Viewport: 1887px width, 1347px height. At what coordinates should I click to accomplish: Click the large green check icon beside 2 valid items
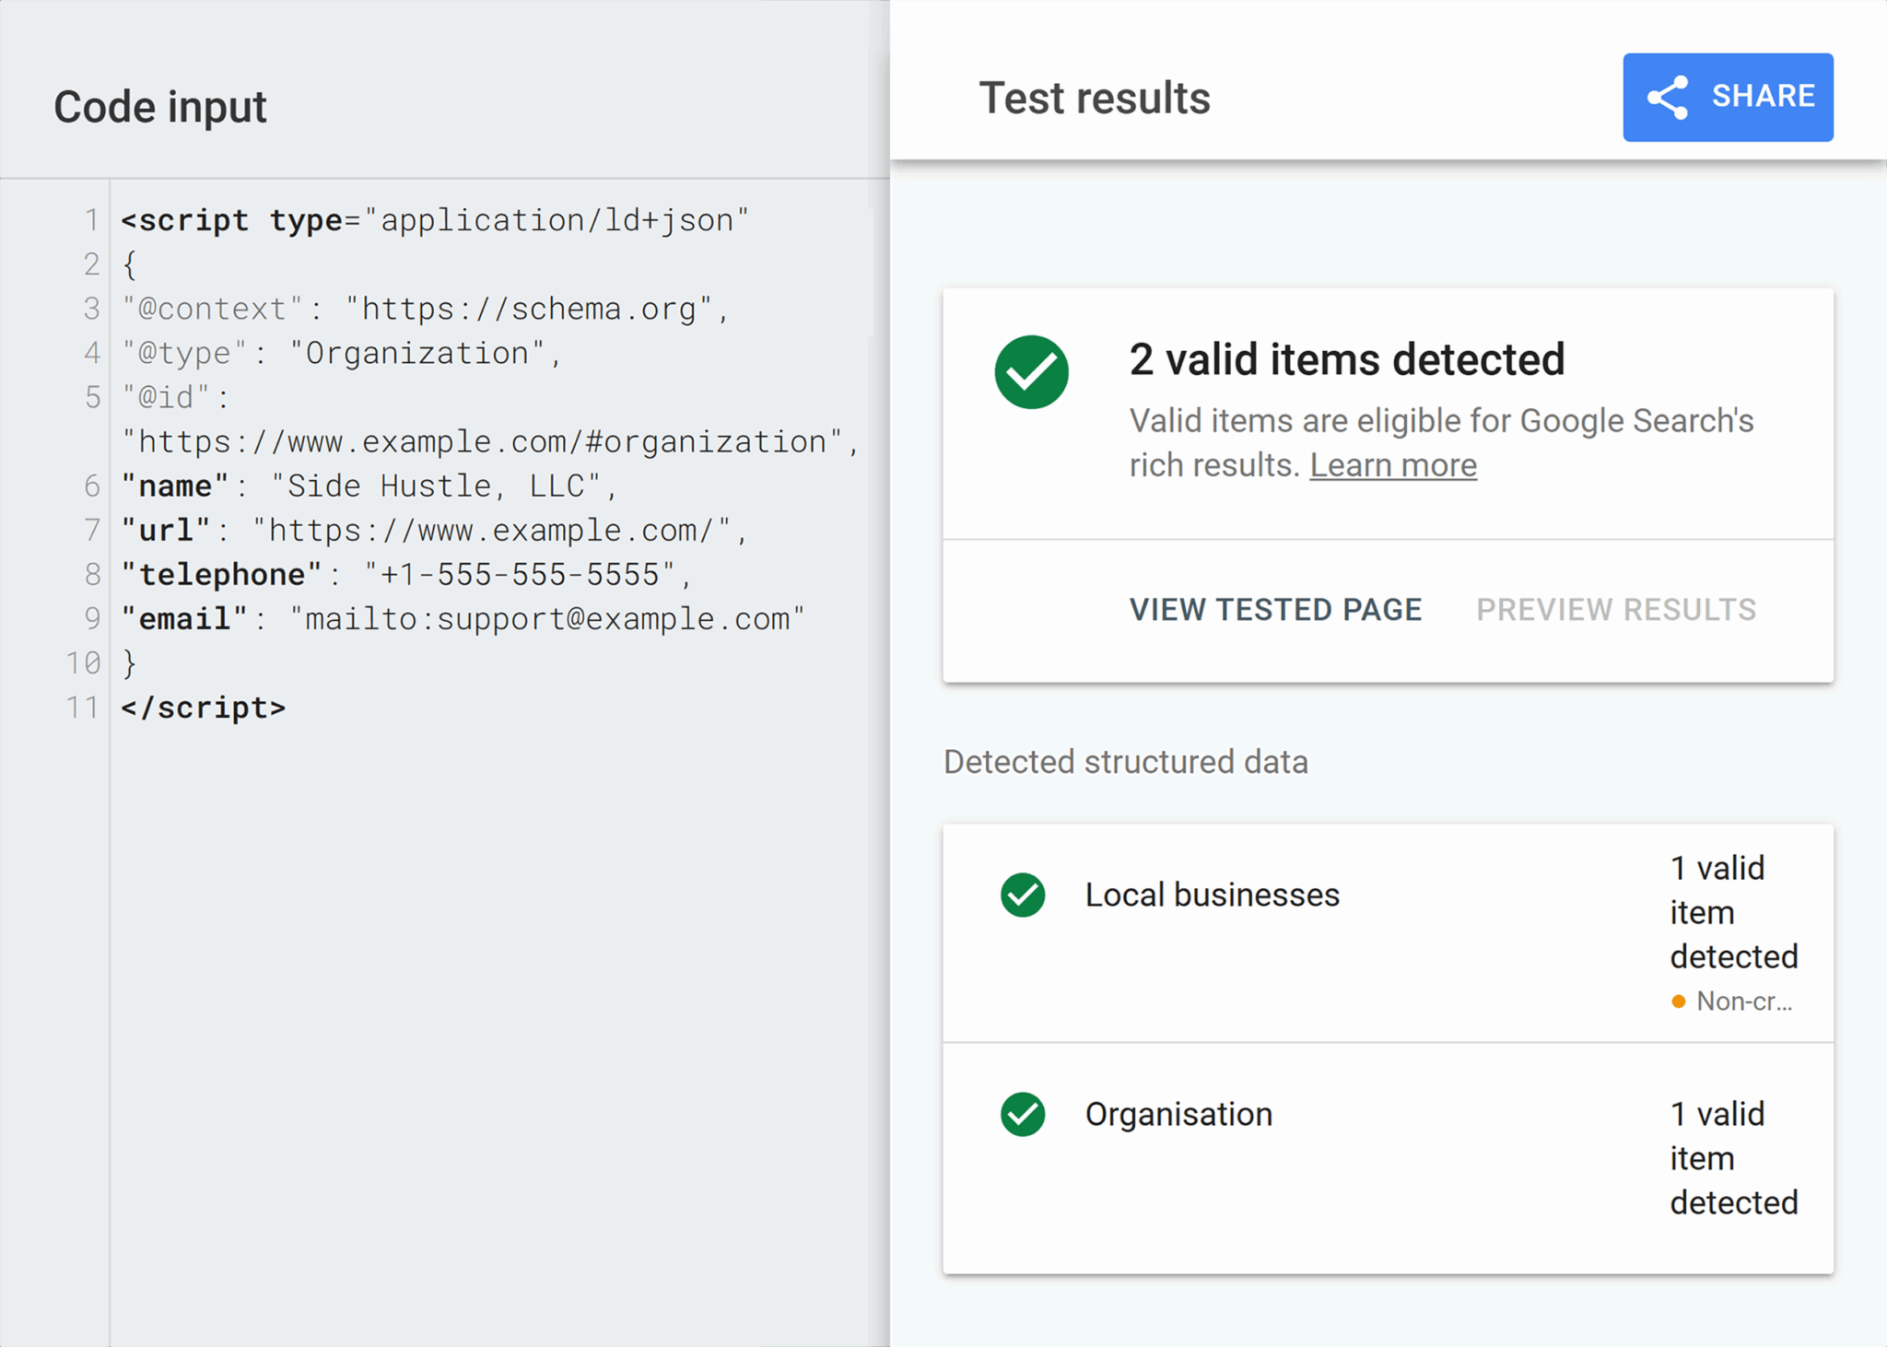[x=1032, y=372]
